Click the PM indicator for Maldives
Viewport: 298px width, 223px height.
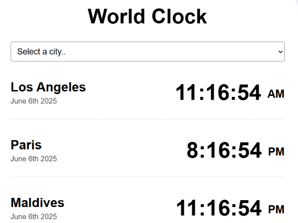pyautogui.click(x=276, y=210)
